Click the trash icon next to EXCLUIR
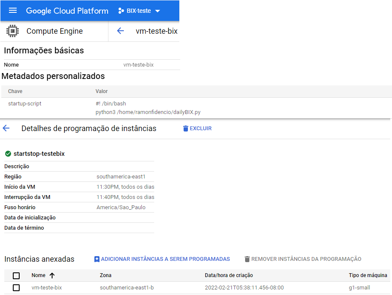This screenshot has width=392, height=295. [x=185, y=129]
